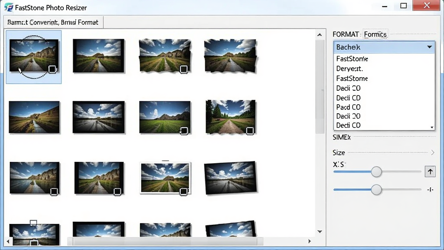
Task: Click the small icon right of the lower slider
Action: pyautogui.click(x=430, y=190)
